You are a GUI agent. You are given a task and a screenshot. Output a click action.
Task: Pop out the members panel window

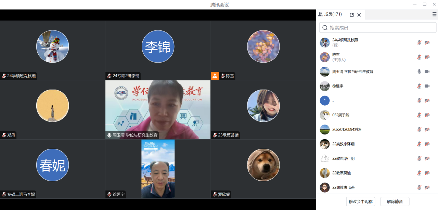click(x=351, y=15)
